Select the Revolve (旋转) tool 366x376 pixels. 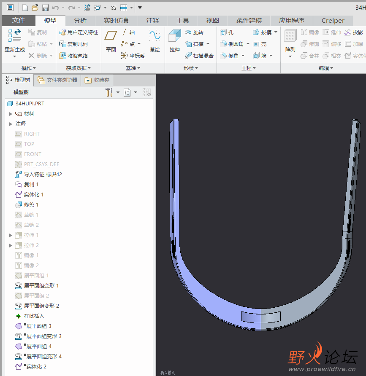[195, 32]
